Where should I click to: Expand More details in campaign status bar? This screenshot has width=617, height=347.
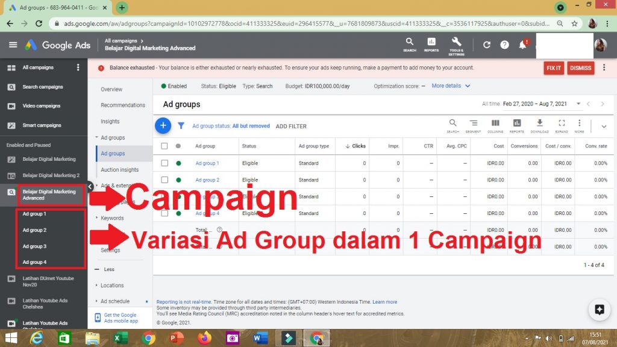click(451, 86)
